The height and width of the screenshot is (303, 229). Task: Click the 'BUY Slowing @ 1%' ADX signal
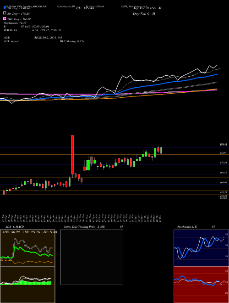point(72,41)
